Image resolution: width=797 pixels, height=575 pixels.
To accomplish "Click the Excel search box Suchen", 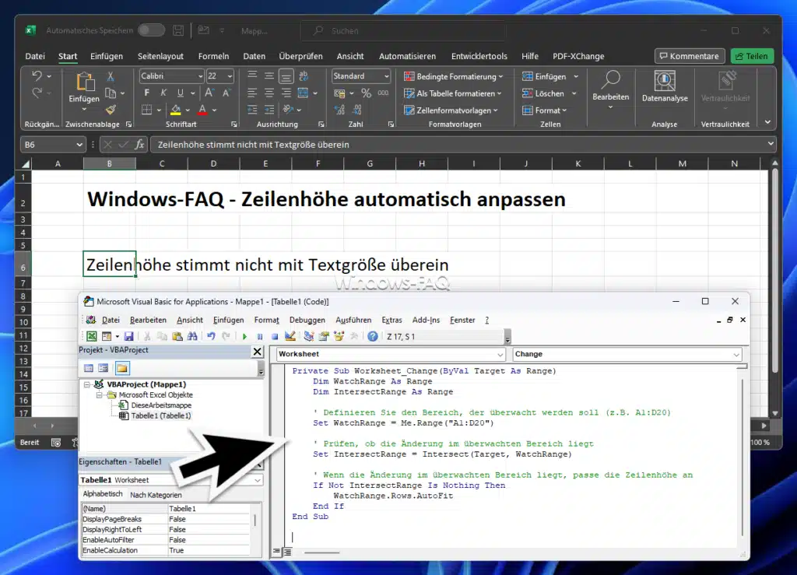I will [404, 31].
